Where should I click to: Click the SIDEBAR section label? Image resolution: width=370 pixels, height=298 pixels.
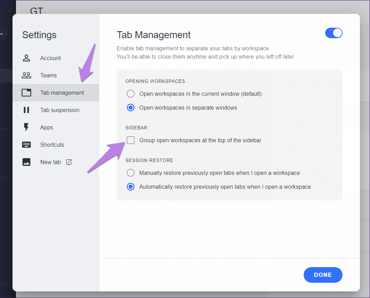(x=136, y=128)
